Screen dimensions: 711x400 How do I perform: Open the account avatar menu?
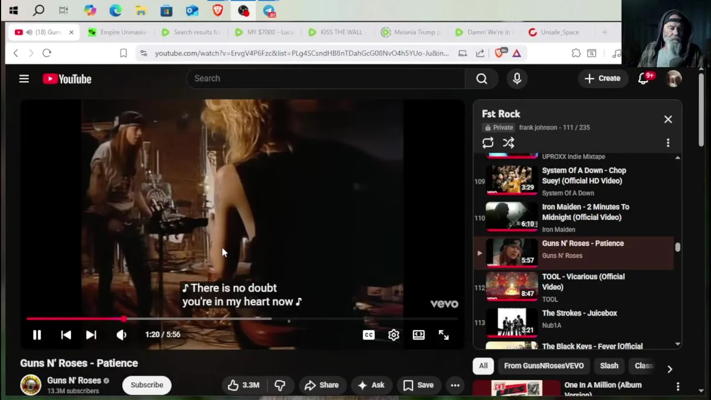click(x=674, y=78)
